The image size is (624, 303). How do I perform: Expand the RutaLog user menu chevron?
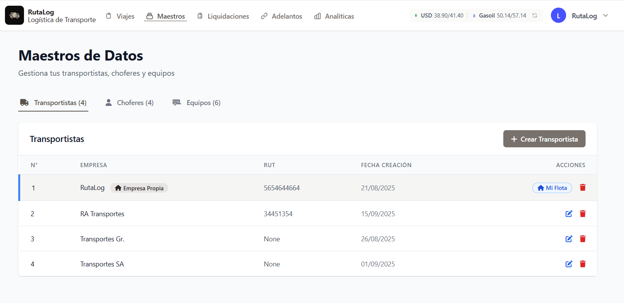605,16
